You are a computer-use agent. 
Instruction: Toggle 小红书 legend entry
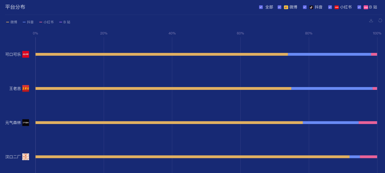point(46,22)
